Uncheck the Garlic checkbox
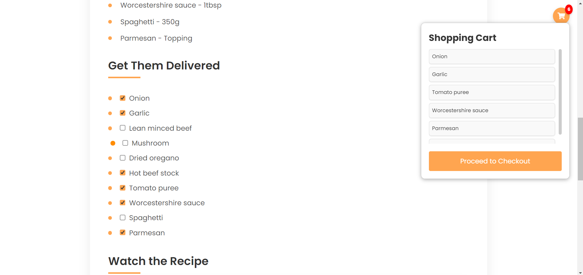Image resolution: width=583 pixels, height=275 pixels. pyautogui.click(x=122, y=113)
